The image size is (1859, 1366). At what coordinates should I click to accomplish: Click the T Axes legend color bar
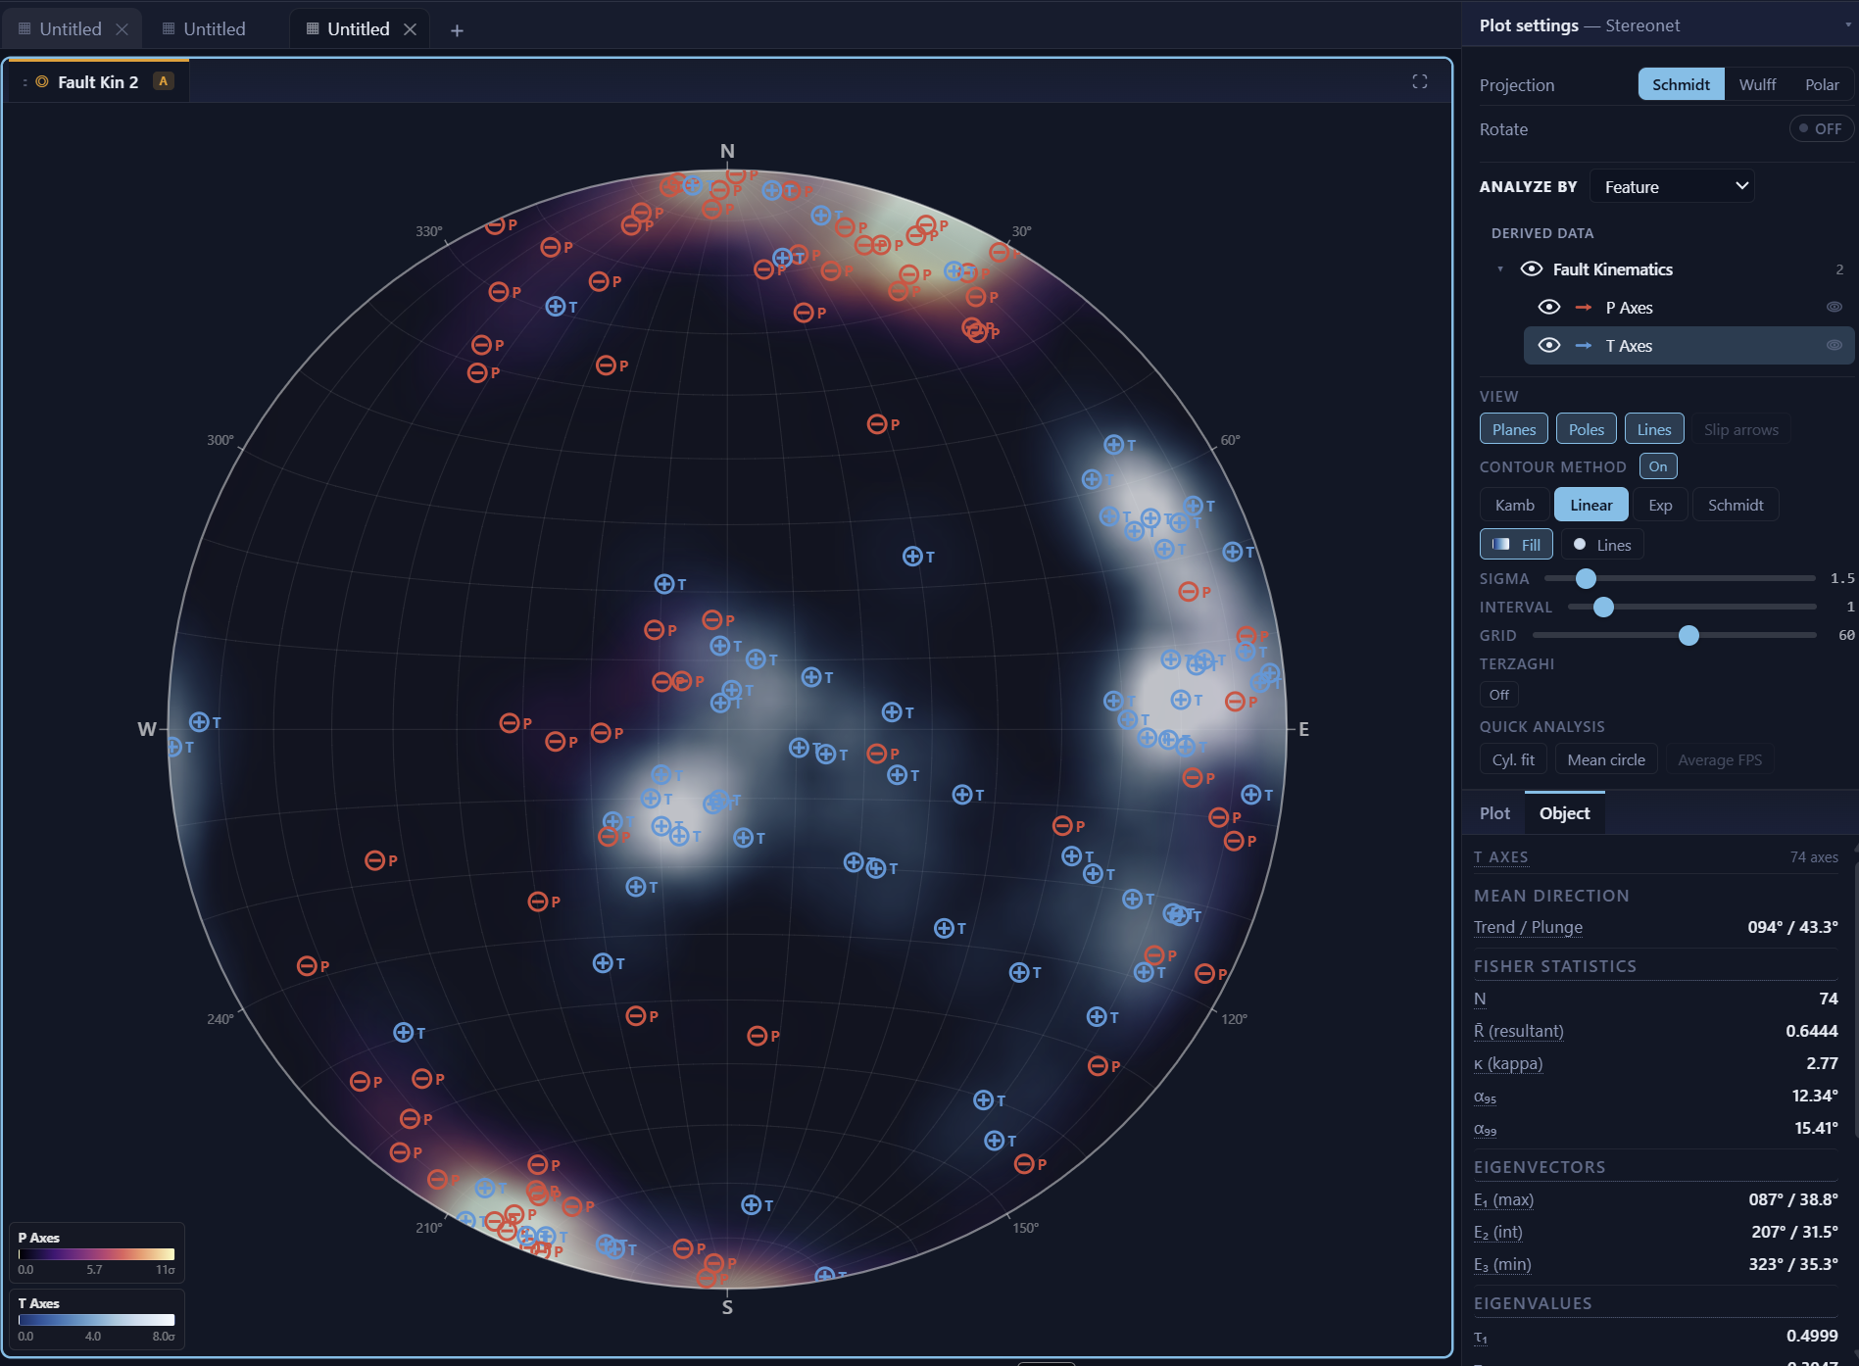pos(96,1320)
